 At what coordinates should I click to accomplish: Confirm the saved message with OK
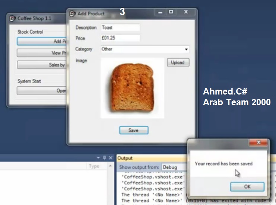247,186
